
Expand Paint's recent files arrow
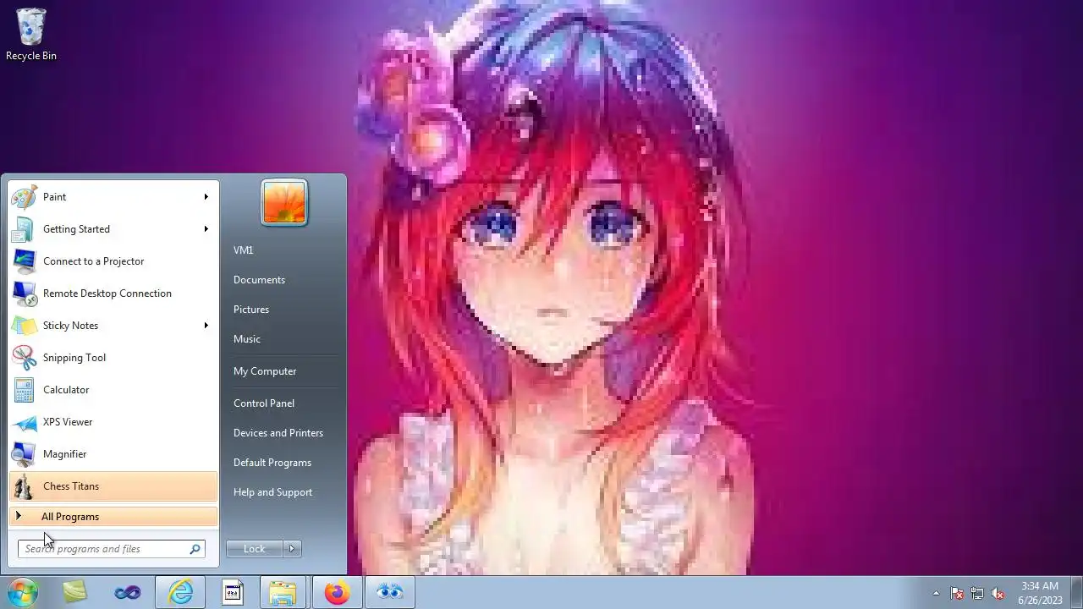[x=206, y=197]
